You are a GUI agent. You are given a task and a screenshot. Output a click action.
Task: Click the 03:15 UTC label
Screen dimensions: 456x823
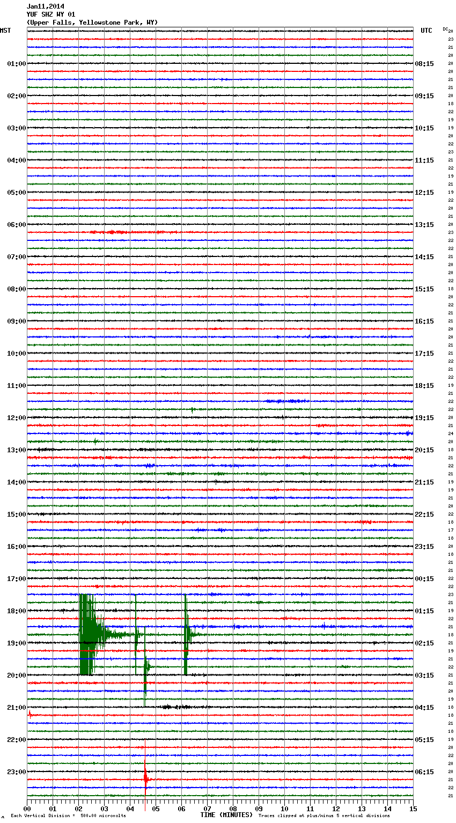(424, 675)
